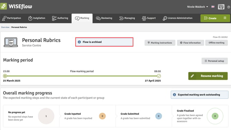This screenshot has height=130, width=231.
Task: Go to the Support tab
Action: [x=149, y=18]
